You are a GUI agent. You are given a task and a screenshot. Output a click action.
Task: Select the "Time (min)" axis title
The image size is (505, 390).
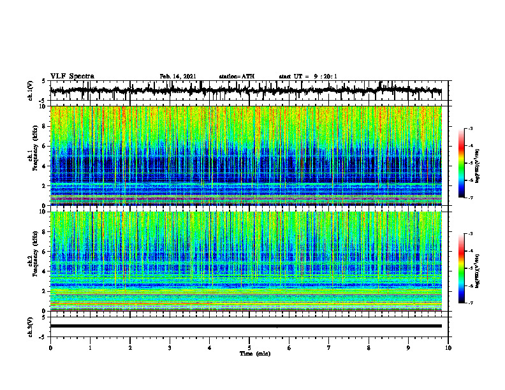tap(255, 354)
